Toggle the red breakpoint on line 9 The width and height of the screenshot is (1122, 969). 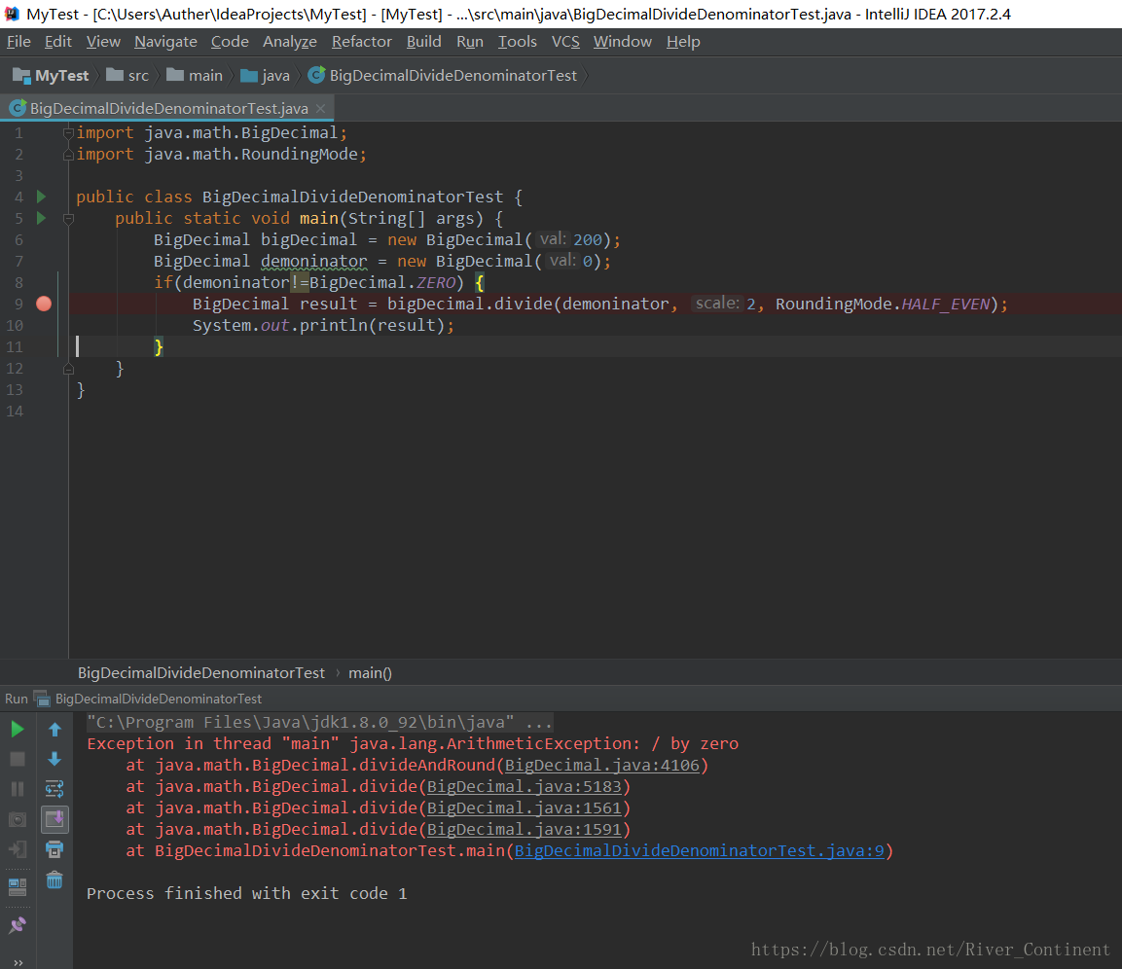tap(43, 304)
